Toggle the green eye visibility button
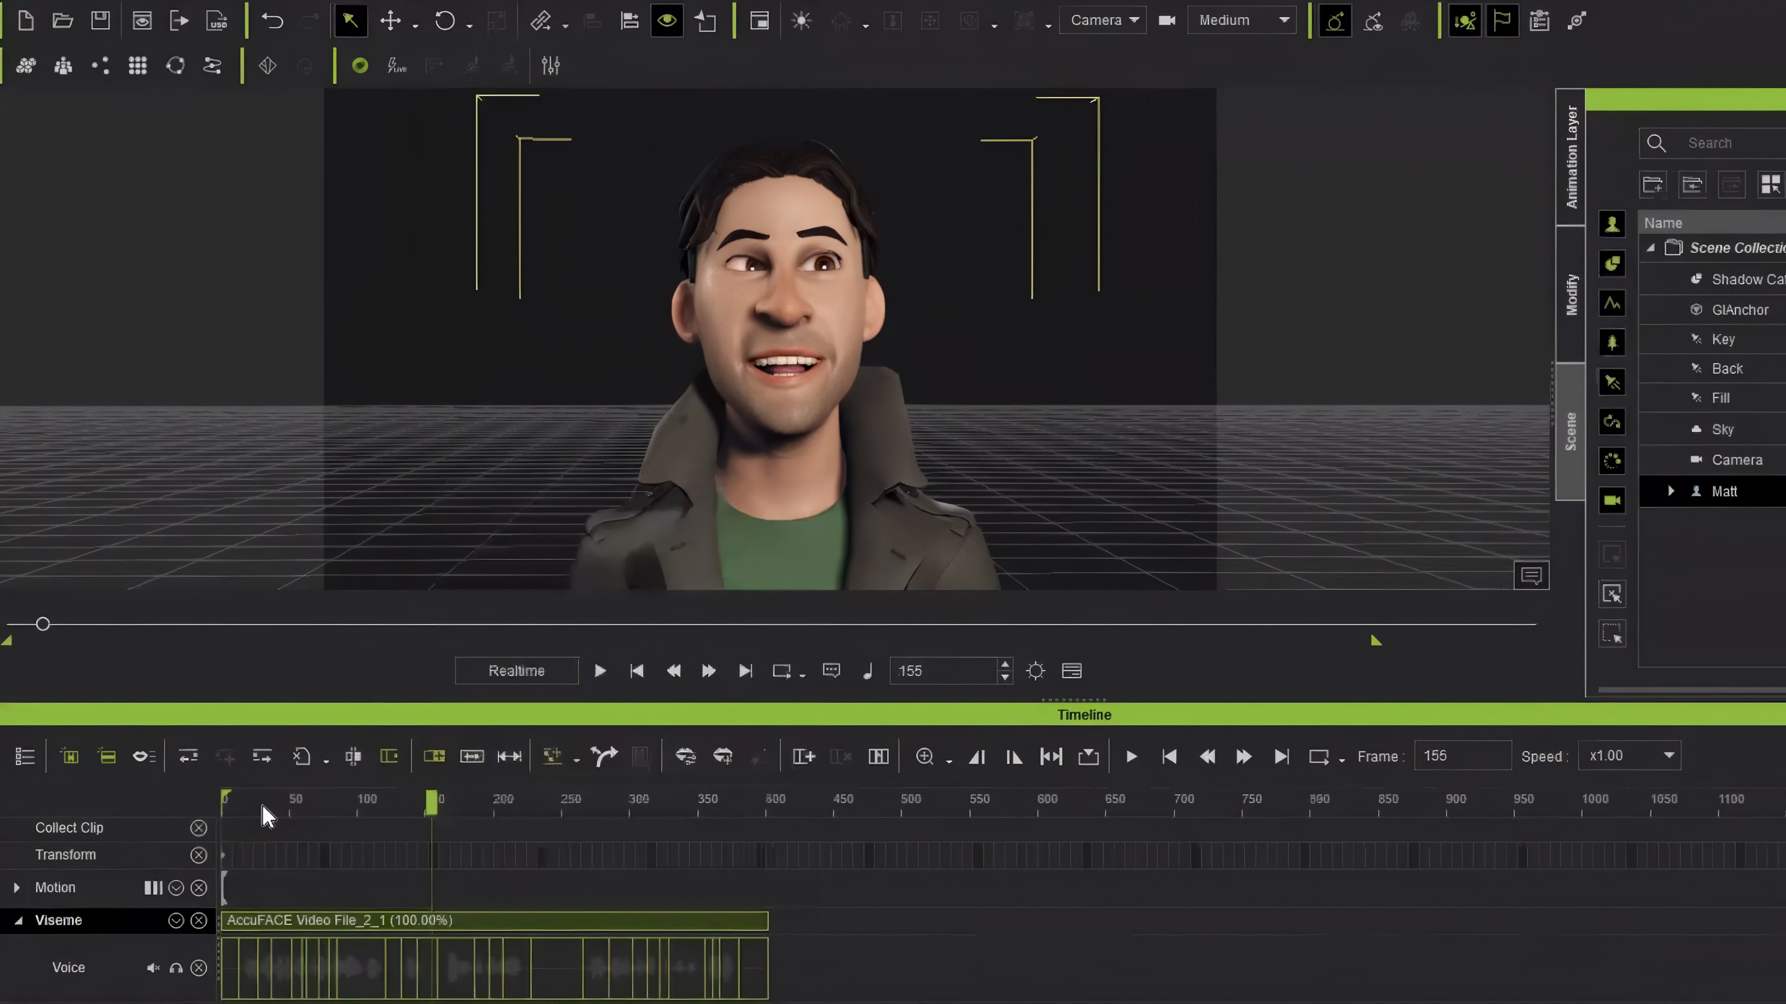 coord(667,21)
